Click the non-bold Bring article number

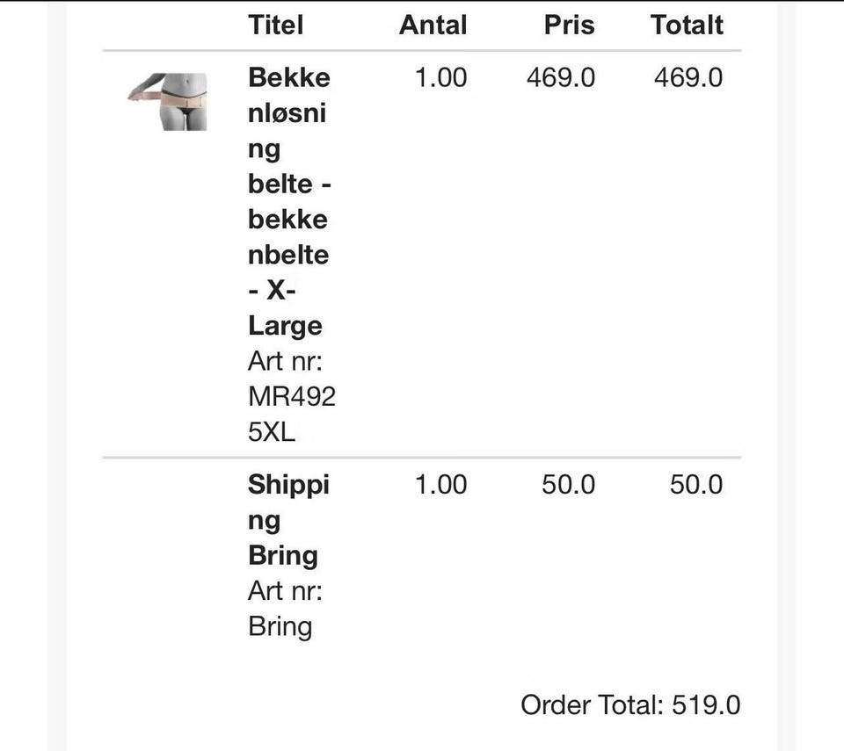pyautogui.click(x=280, y=626)
